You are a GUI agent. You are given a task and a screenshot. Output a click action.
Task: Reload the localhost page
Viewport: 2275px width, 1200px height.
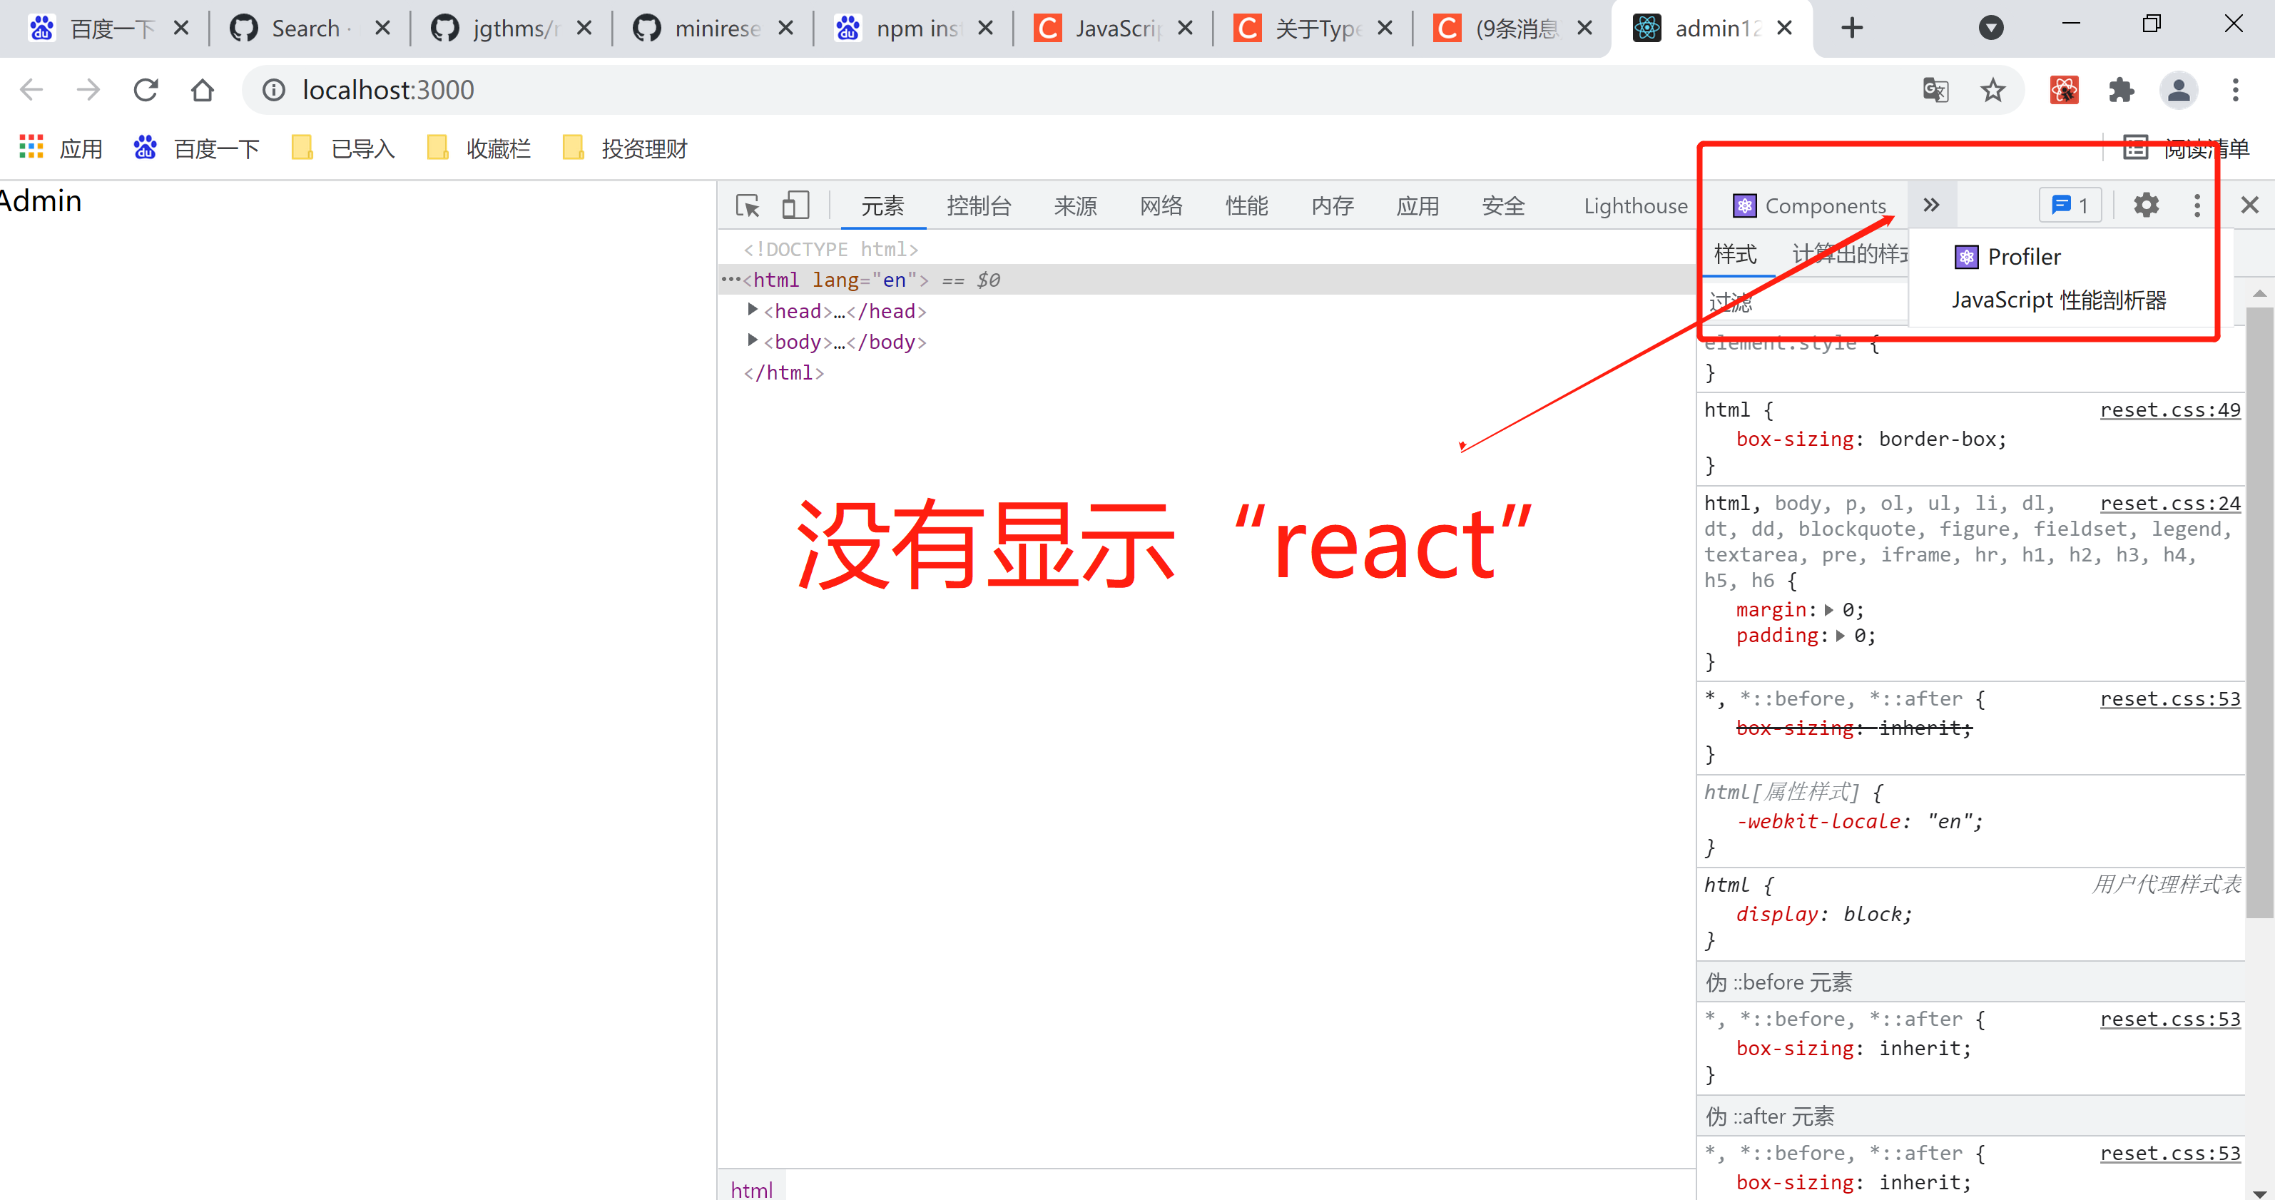coord(146,90)
